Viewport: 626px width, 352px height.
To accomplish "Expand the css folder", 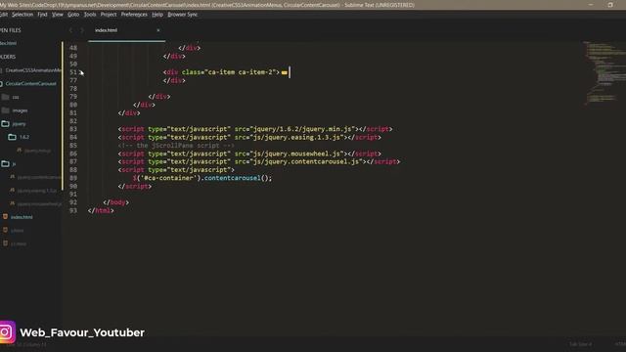I will coord(16,98).
